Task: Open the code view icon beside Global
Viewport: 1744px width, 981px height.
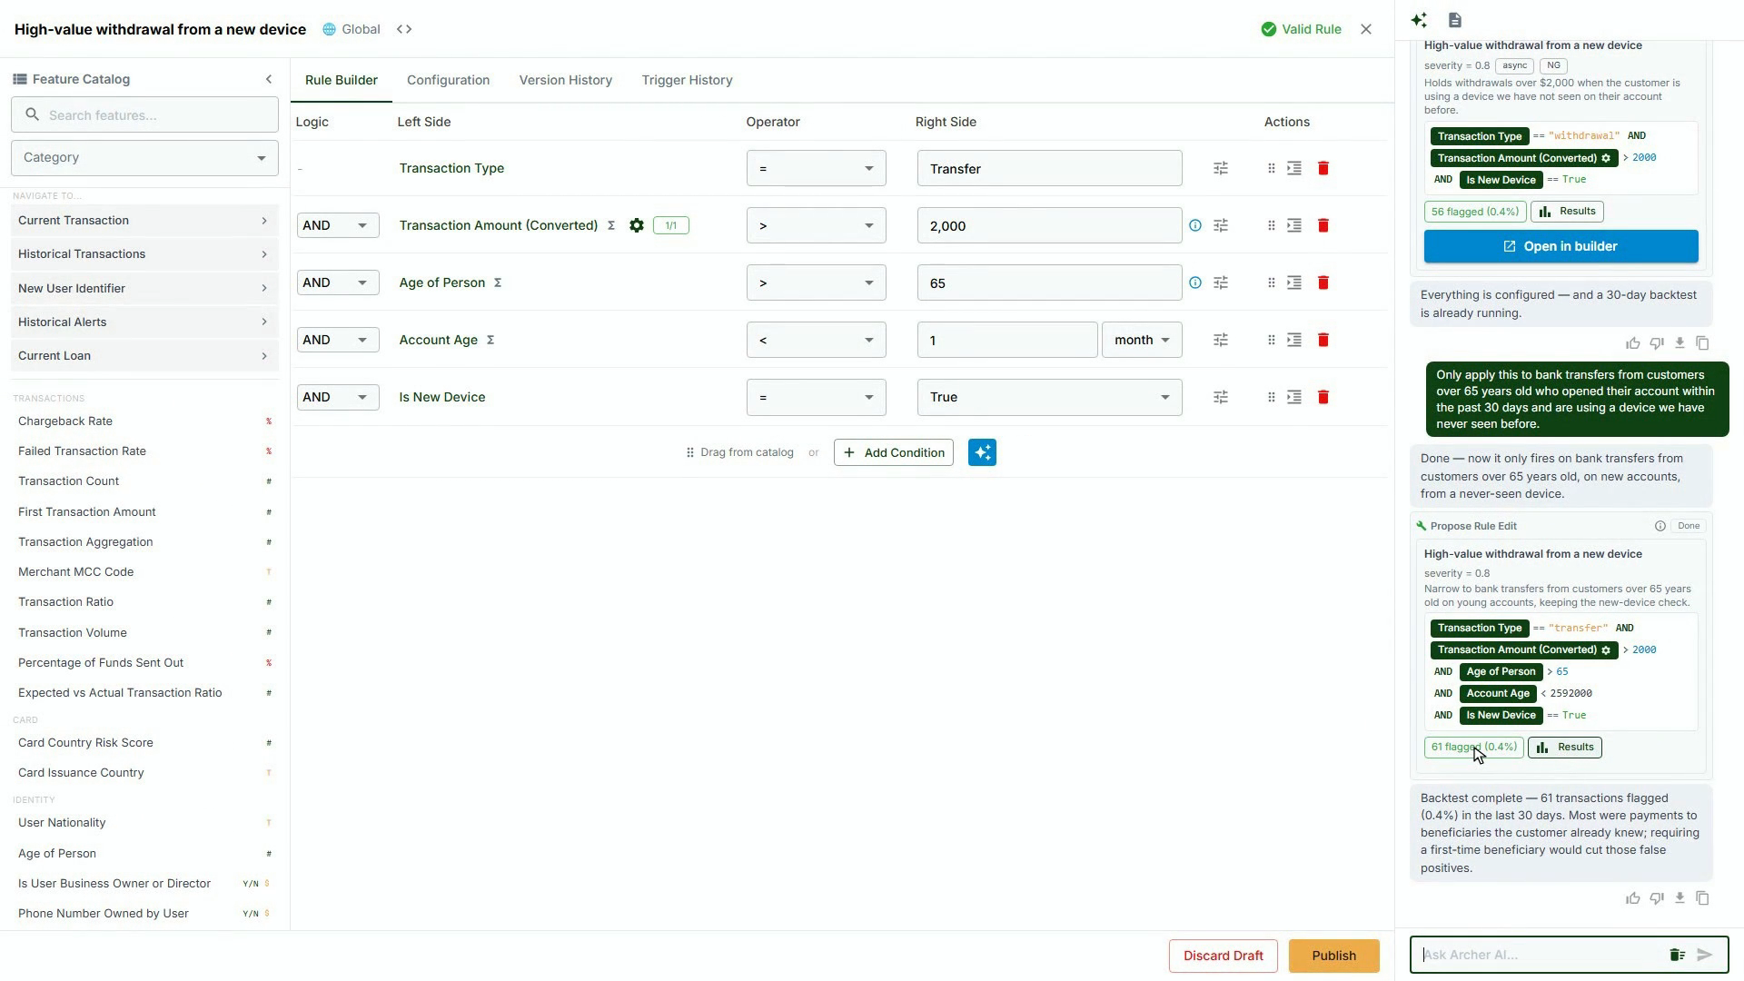Action: (404, 29)
